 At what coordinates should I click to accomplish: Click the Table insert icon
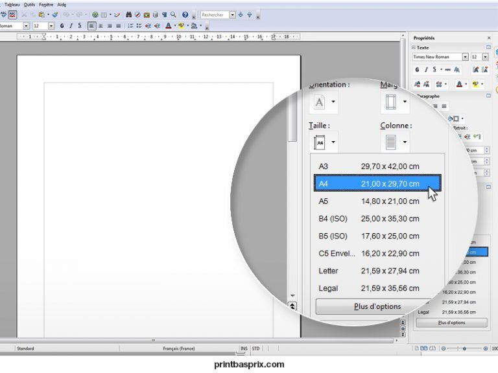point(104,15)
